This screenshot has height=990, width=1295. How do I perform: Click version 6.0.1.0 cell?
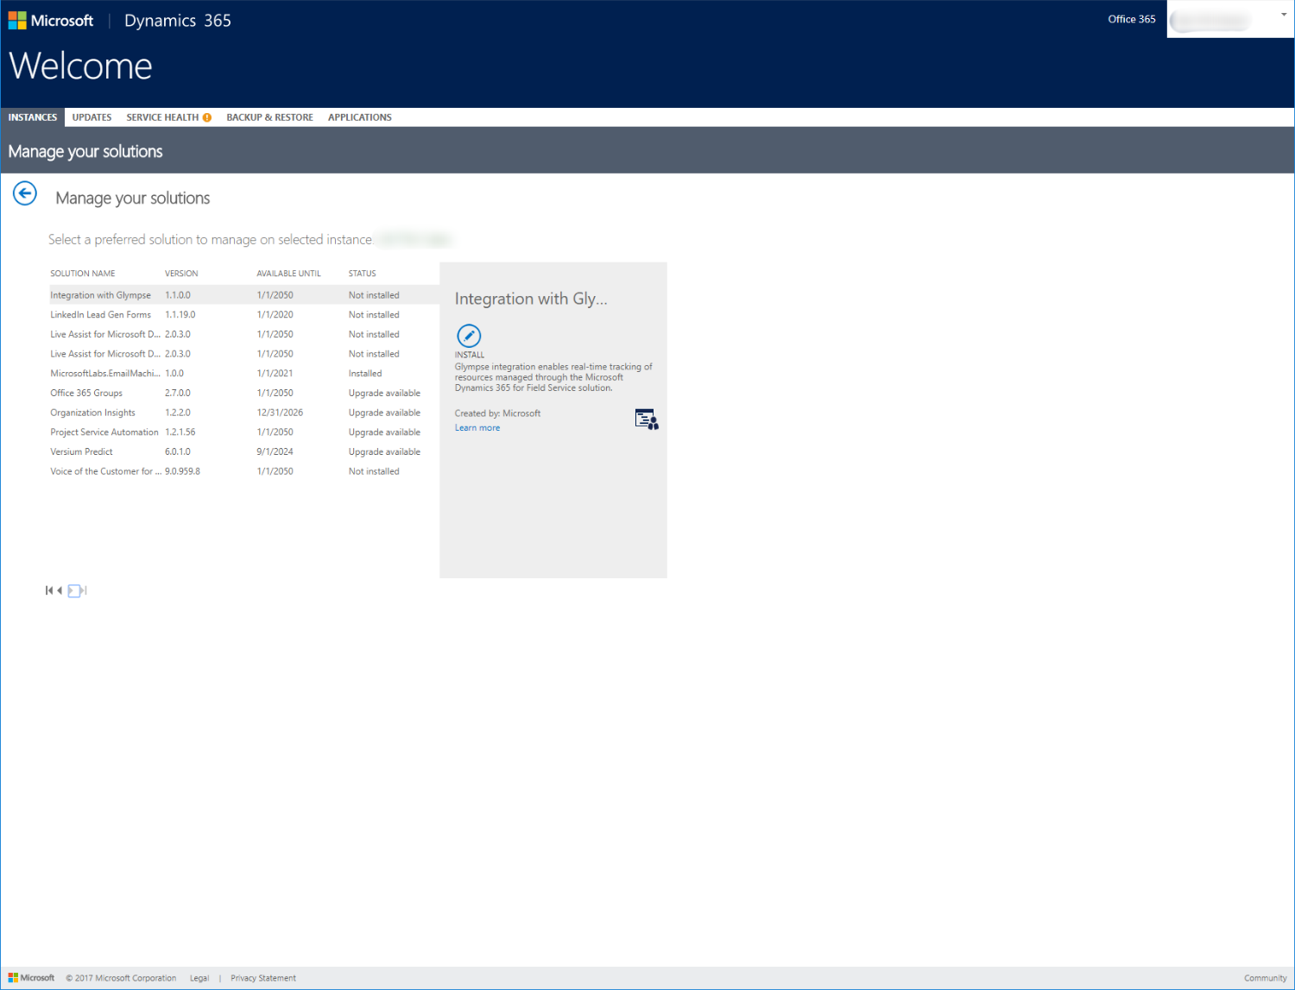178,452
